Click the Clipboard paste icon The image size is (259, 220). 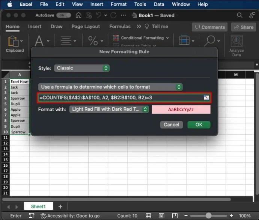point(14,41)
